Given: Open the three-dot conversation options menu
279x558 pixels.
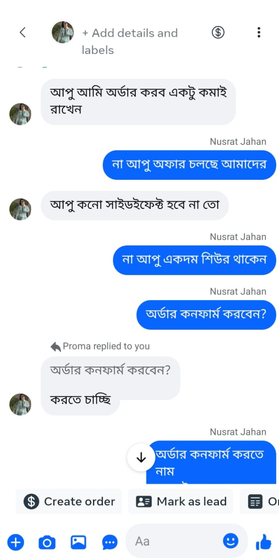Looking at the screenshot, I should pos(258,33).
